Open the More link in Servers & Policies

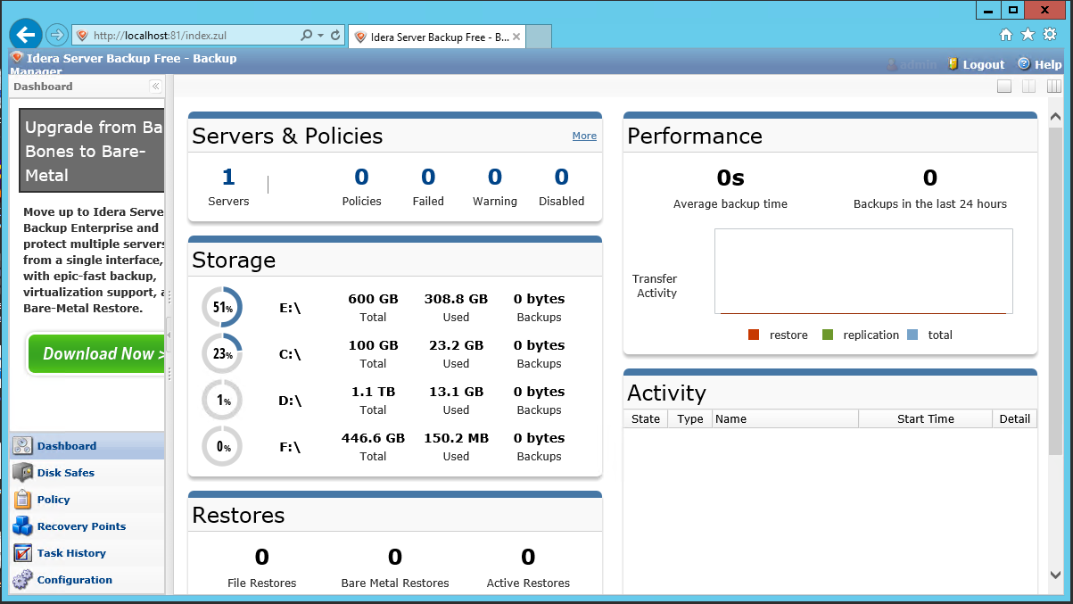[584, 136]
